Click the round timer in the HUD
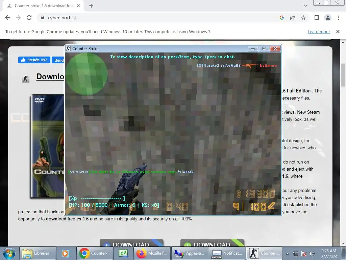 click(x=177, y=207)
